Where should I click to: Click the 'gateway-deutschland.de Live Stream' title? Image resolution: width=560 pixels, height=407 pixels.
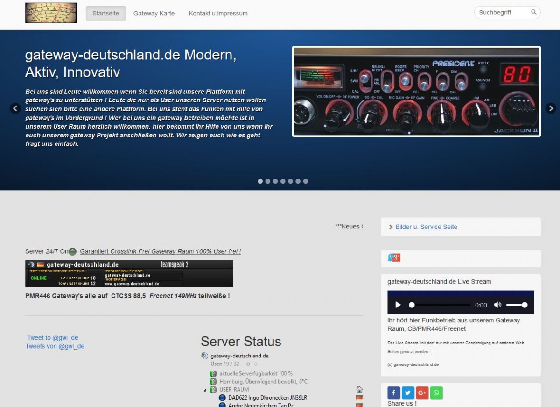[x=439, y=282]
